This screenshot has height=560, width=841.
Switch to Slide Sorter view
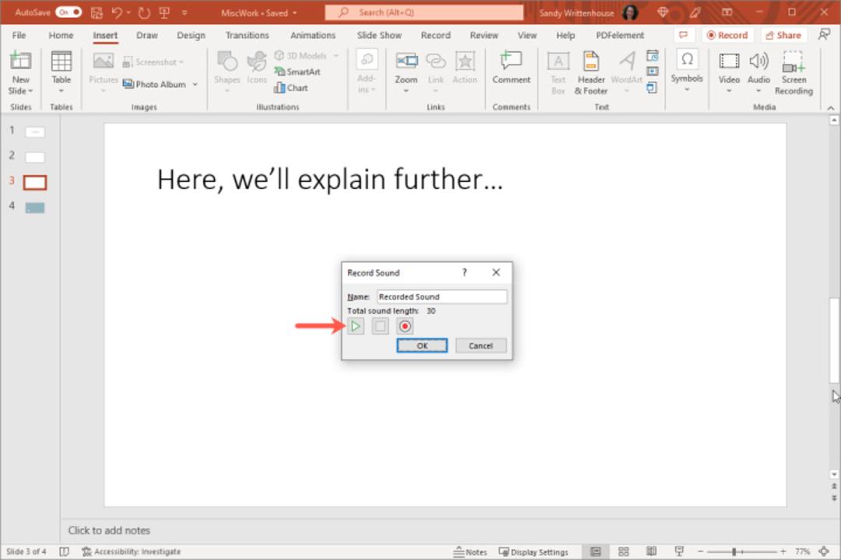(x=623, y=551)
